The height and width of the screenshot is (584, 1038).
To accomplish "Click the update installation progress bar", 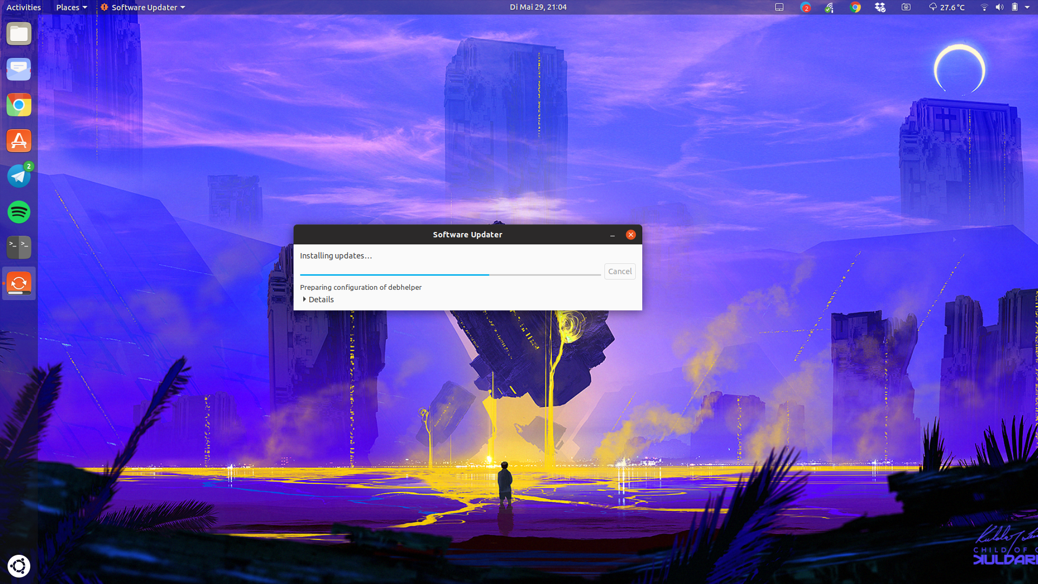I will click(x=450, y=275).
